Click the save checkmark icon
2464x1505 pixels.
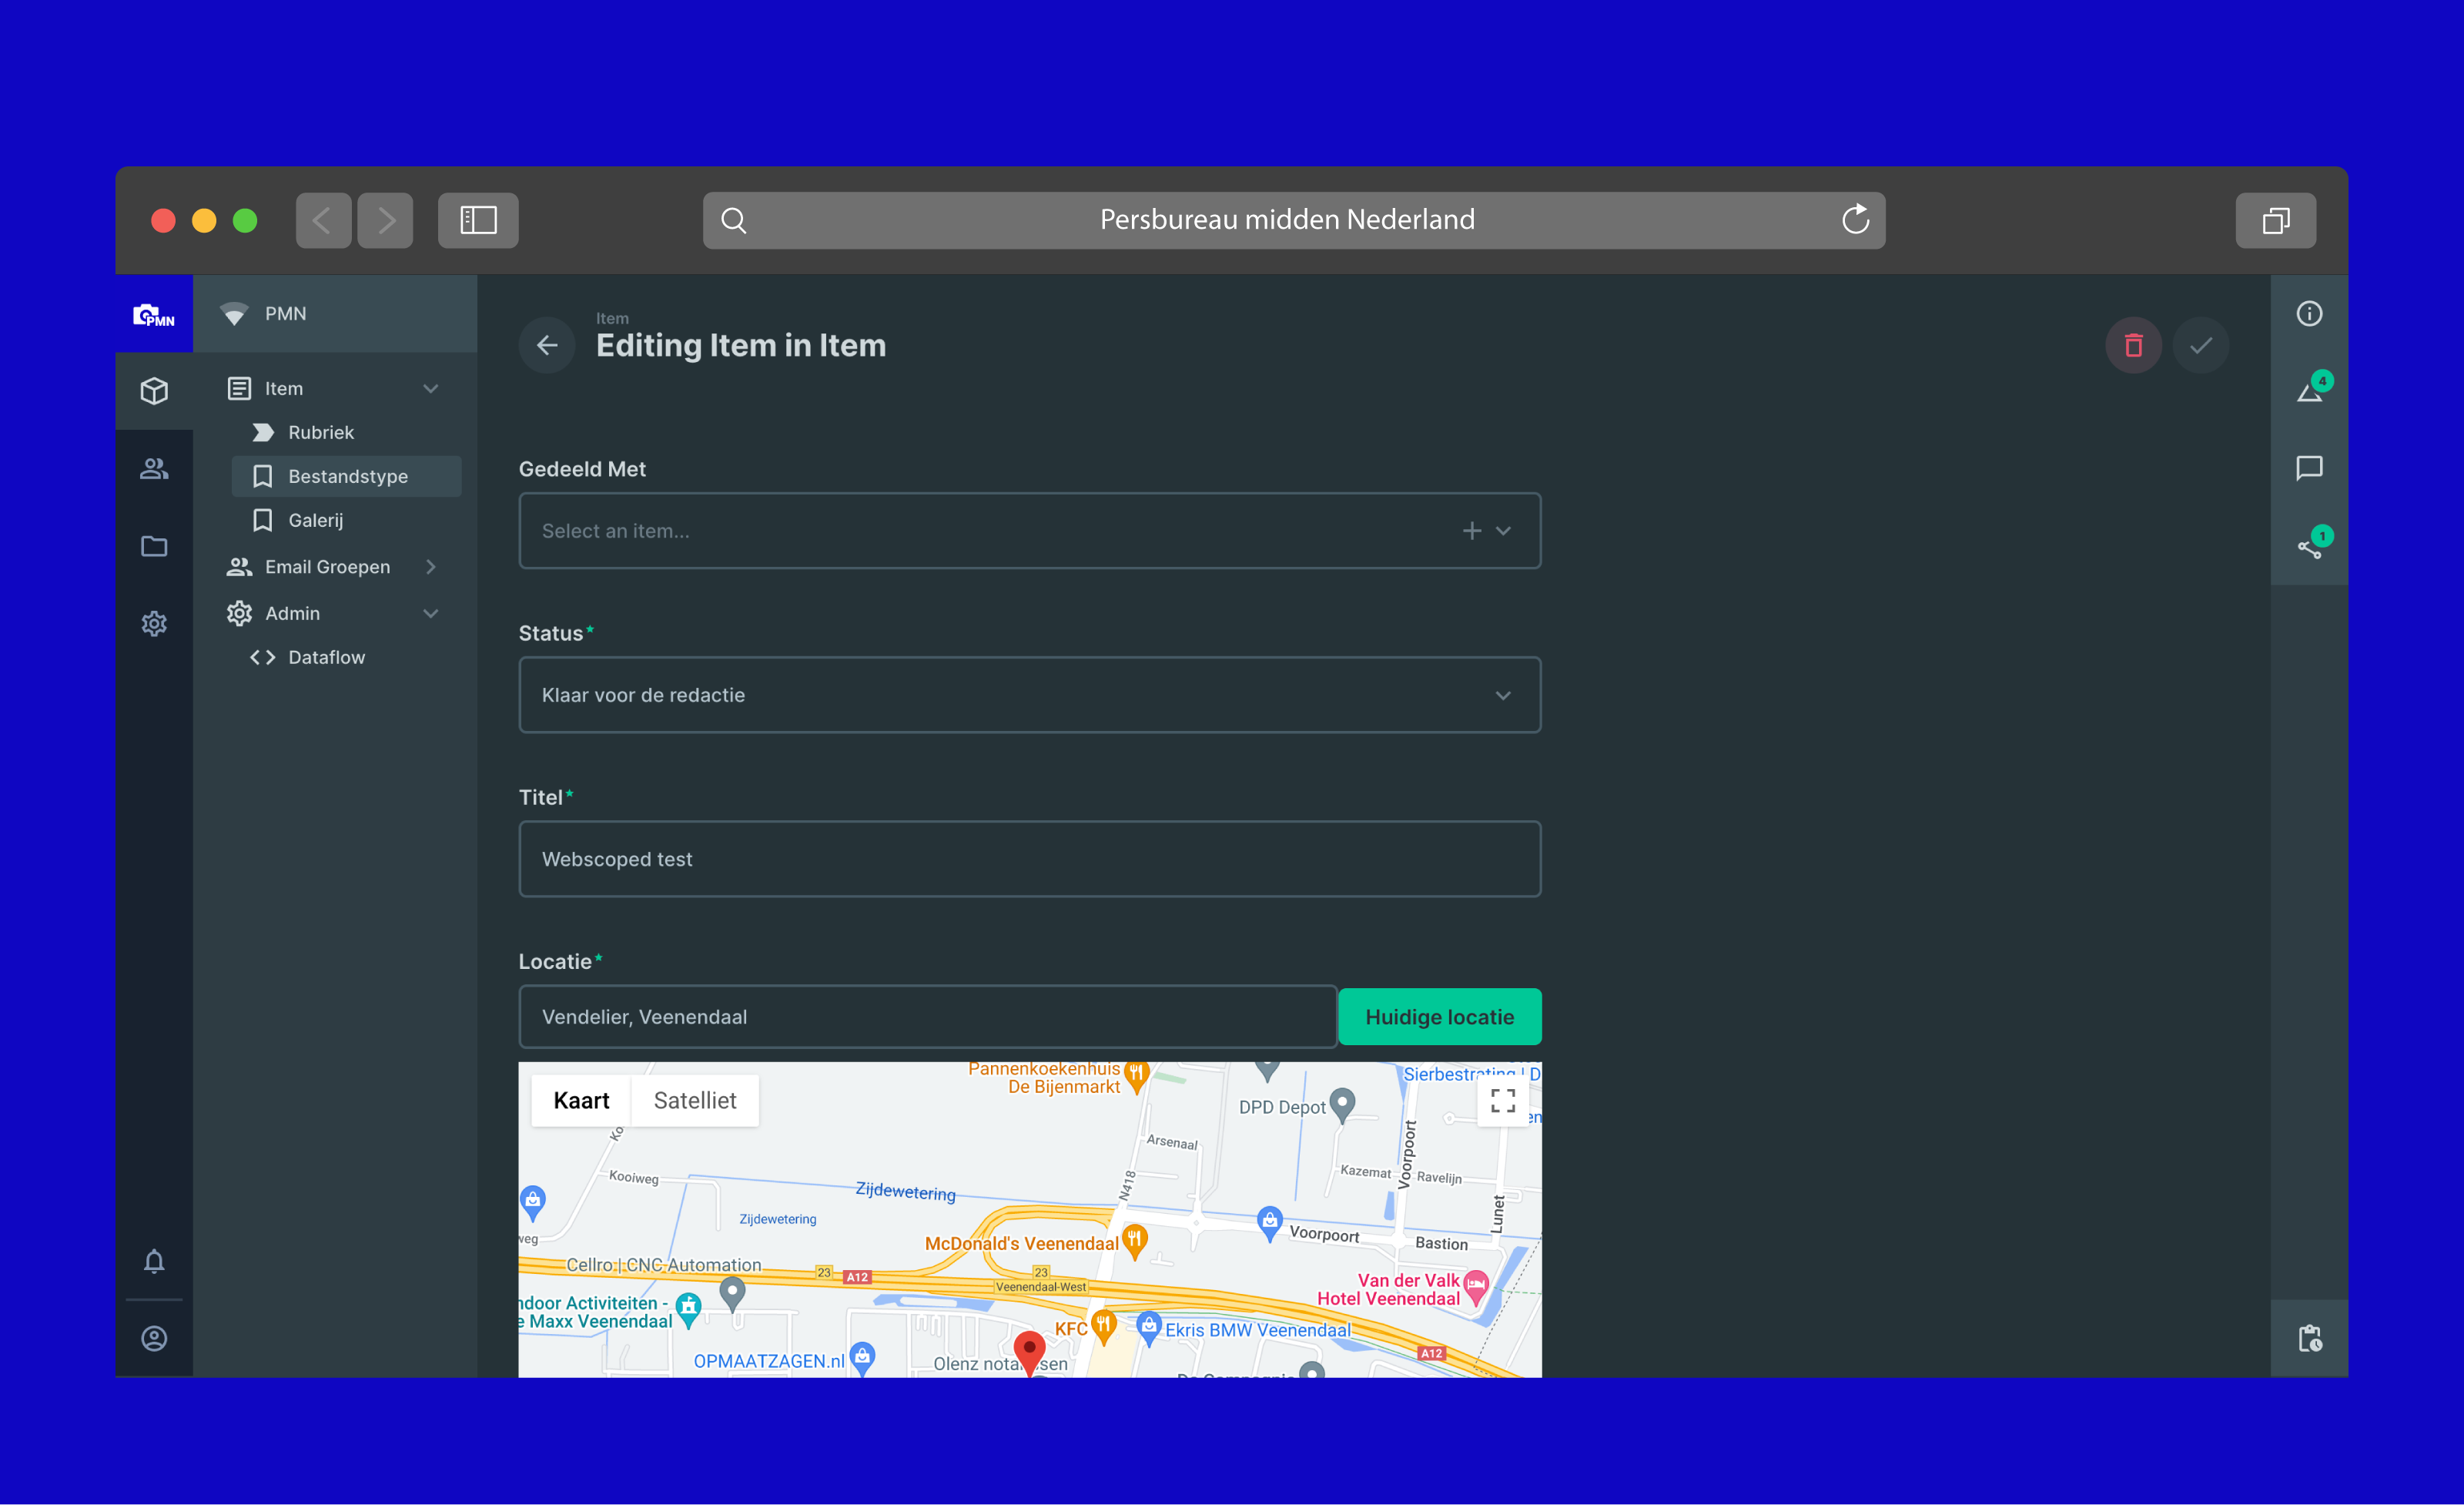tap(2200, 346)
